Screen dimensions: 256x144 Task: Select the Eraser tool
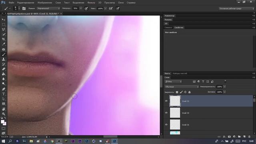point(4,69)
